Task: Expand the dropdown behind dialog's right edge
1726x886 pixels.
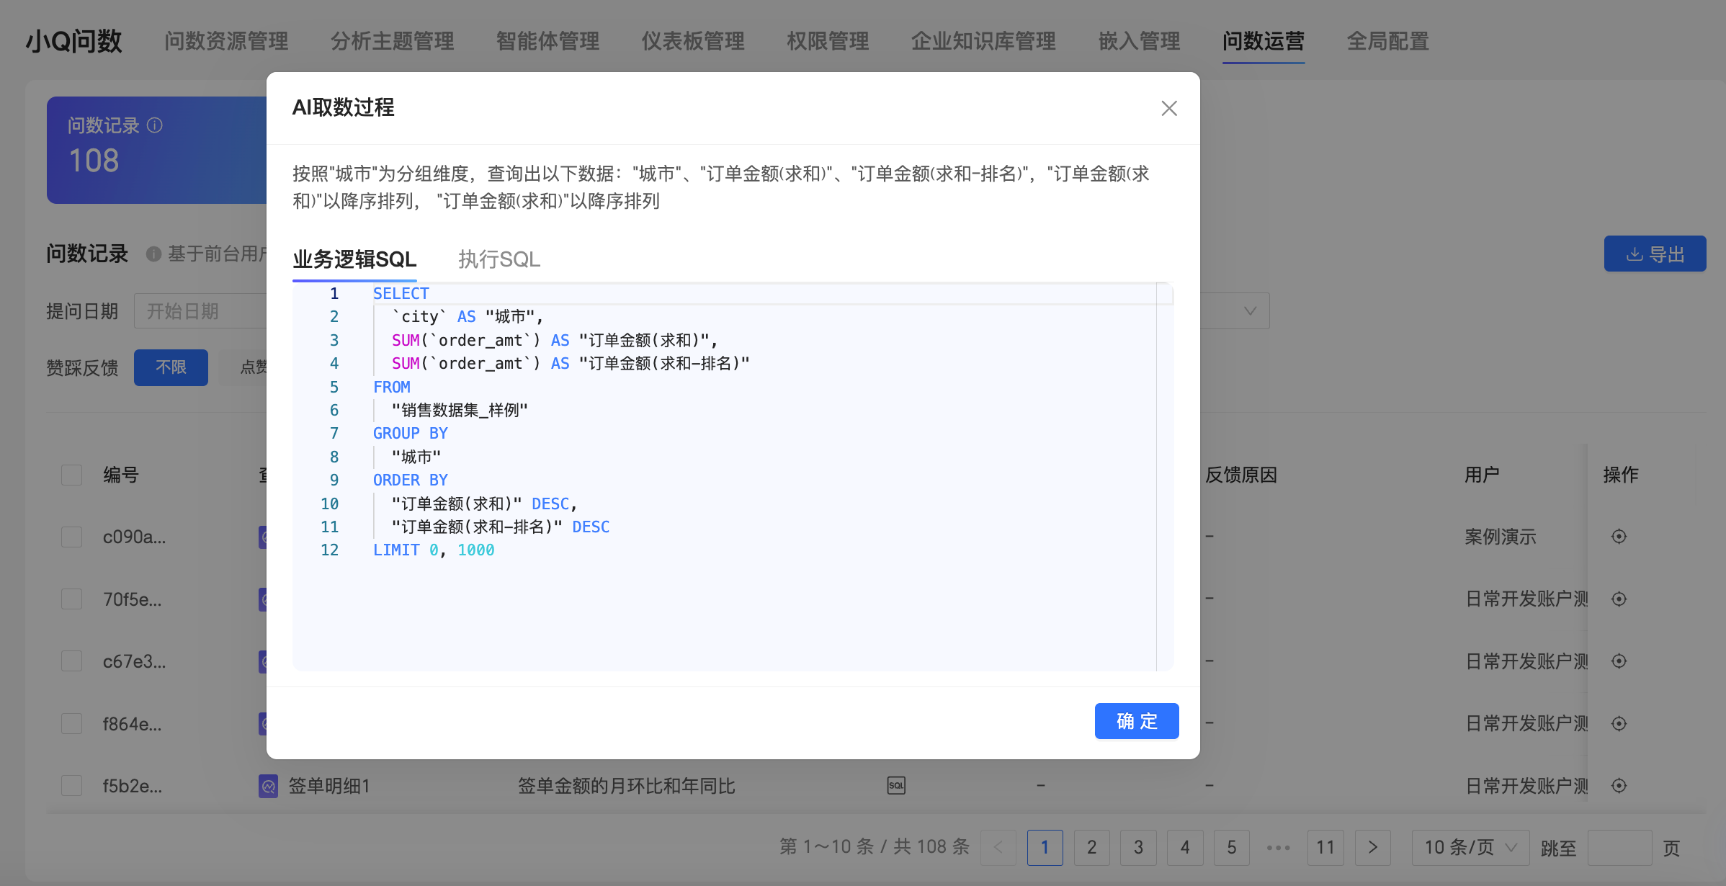Action: tap(1249, 311)
